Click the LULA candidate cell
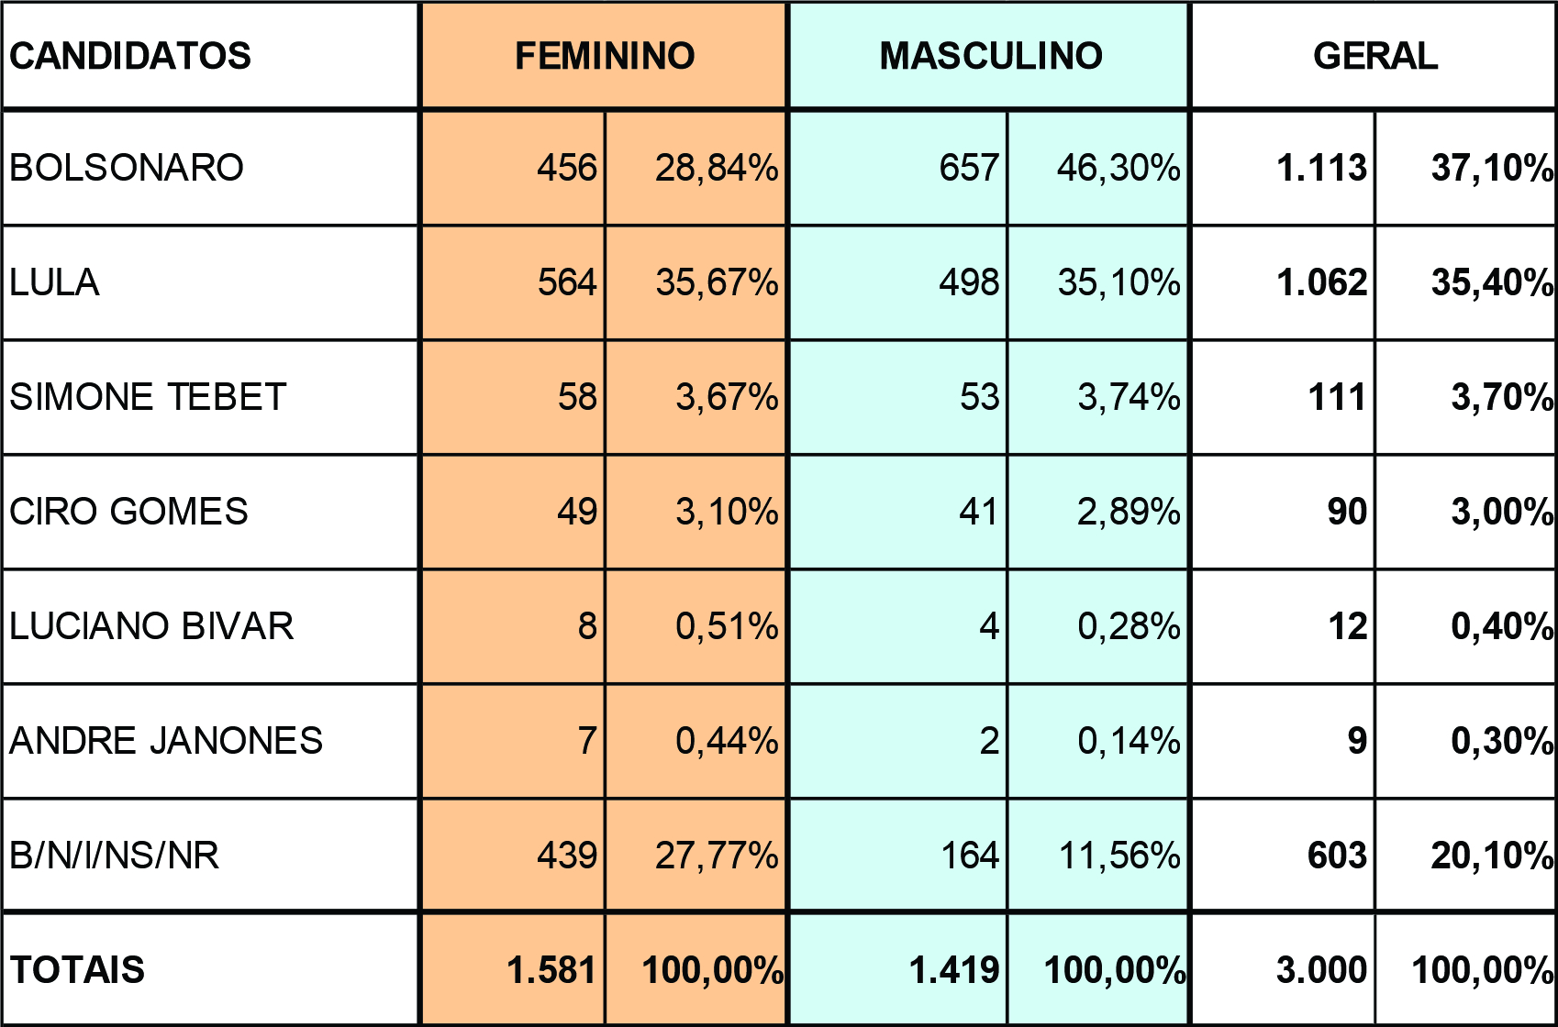1558x1027 pixels. click(210, 282)
